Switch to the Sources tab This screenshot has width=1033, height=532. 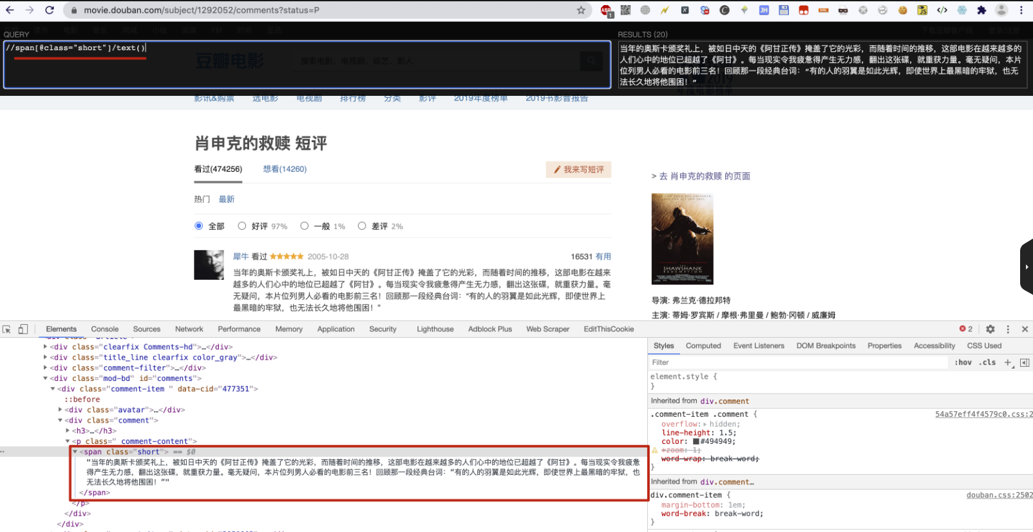[x=147, y=329]
